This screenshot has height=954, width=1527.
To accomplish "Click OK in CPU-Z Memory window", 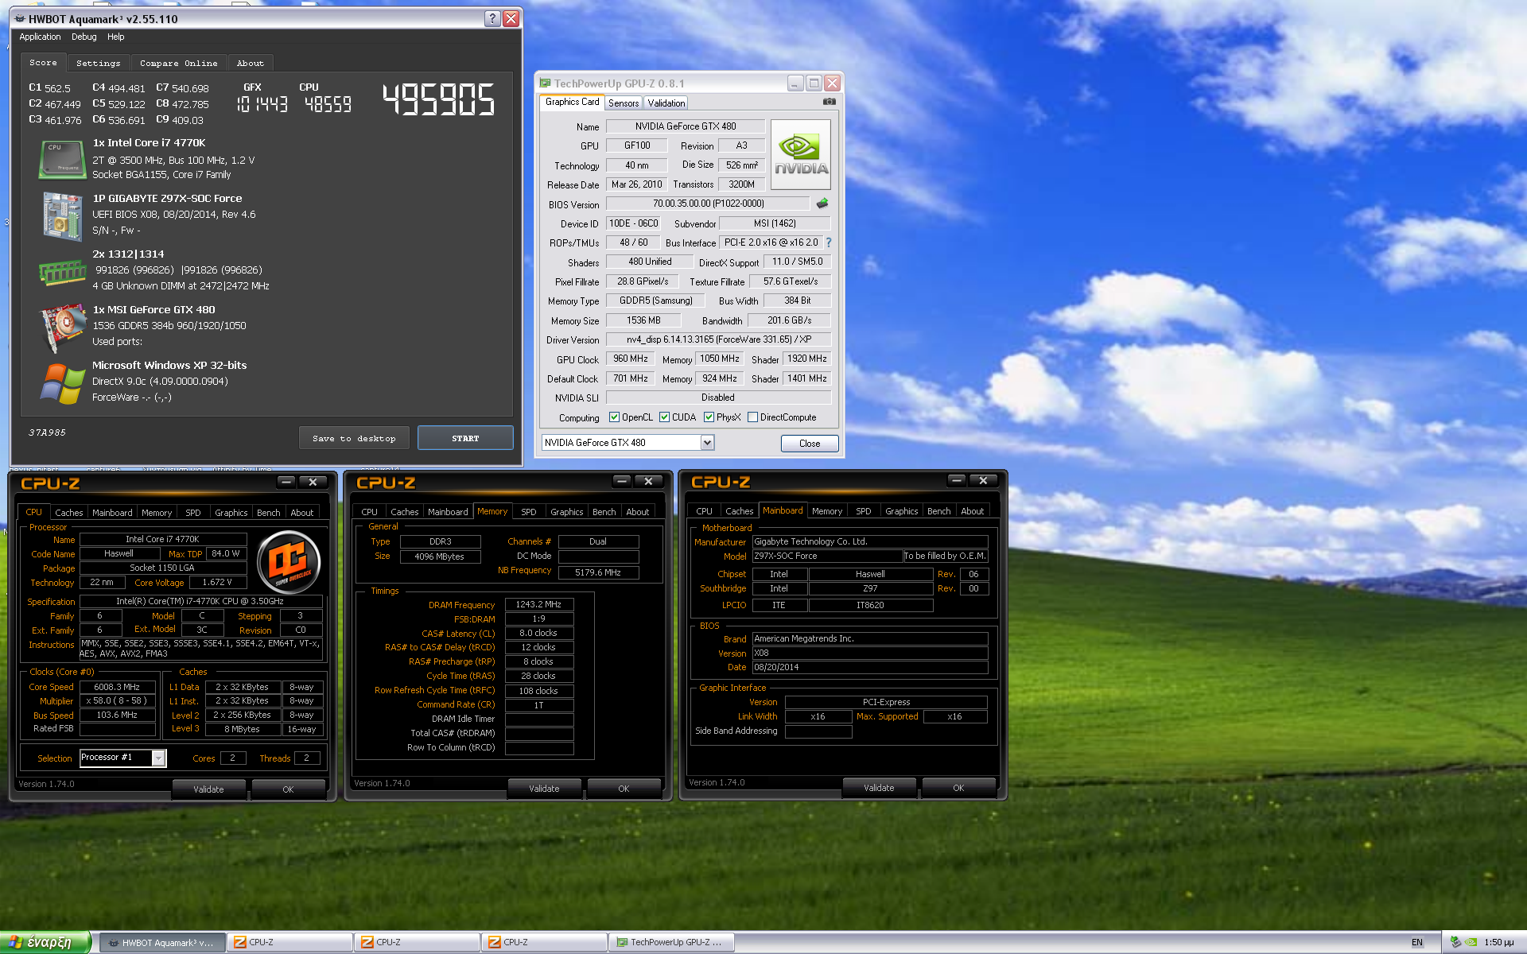I will [x=624, y=789].
